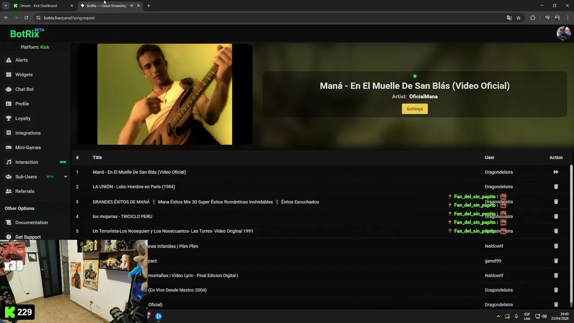Go back with the browser back arrow

tap(6, 18)
